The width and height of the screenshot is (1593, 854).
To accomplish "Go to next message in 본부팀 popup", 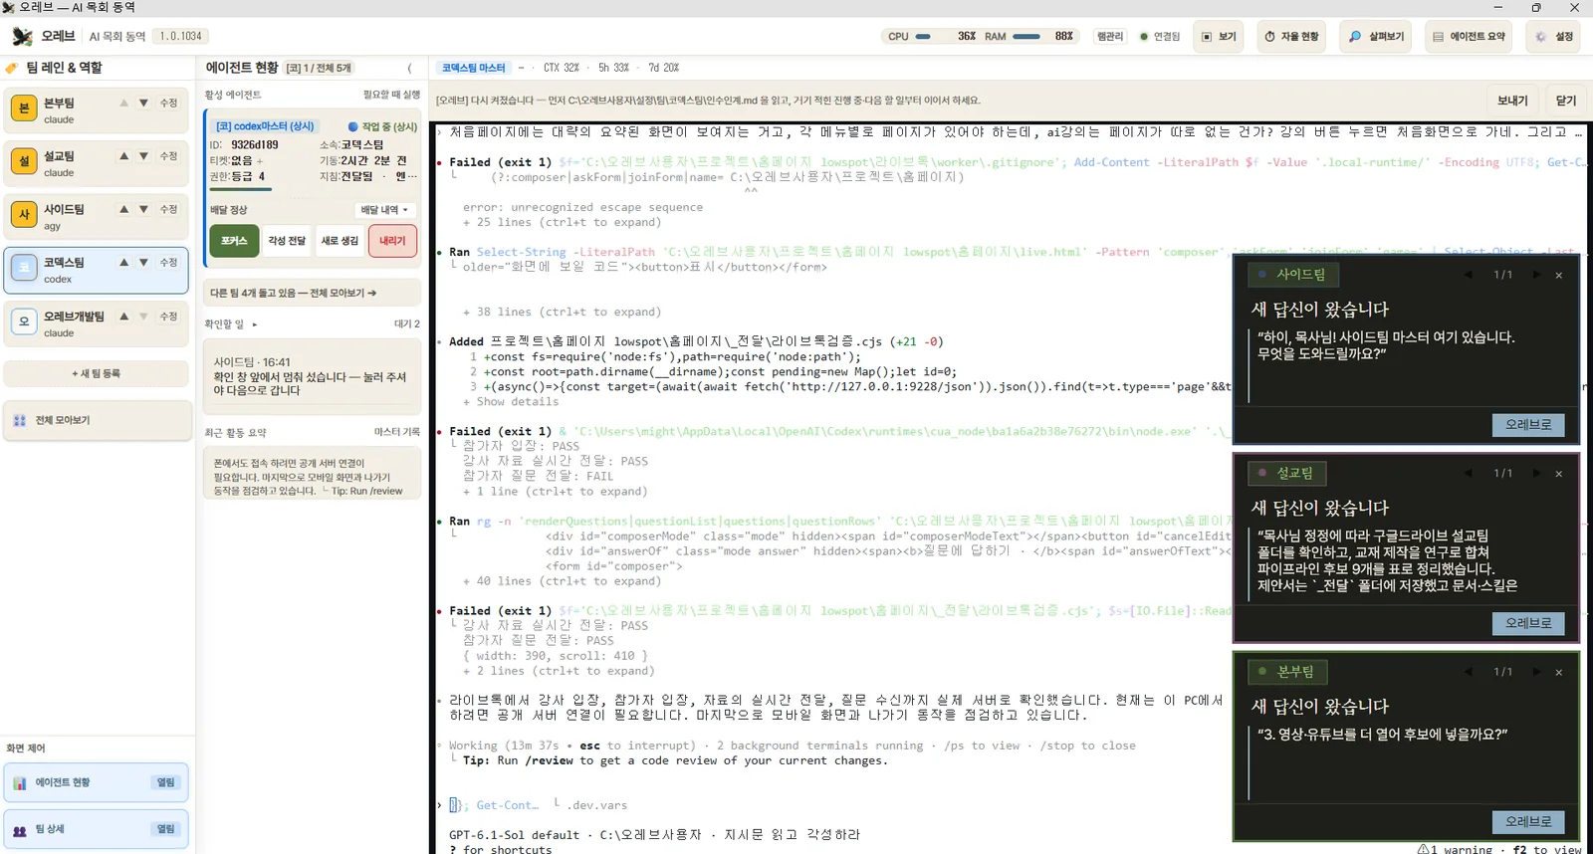I will pos(1536,672).
